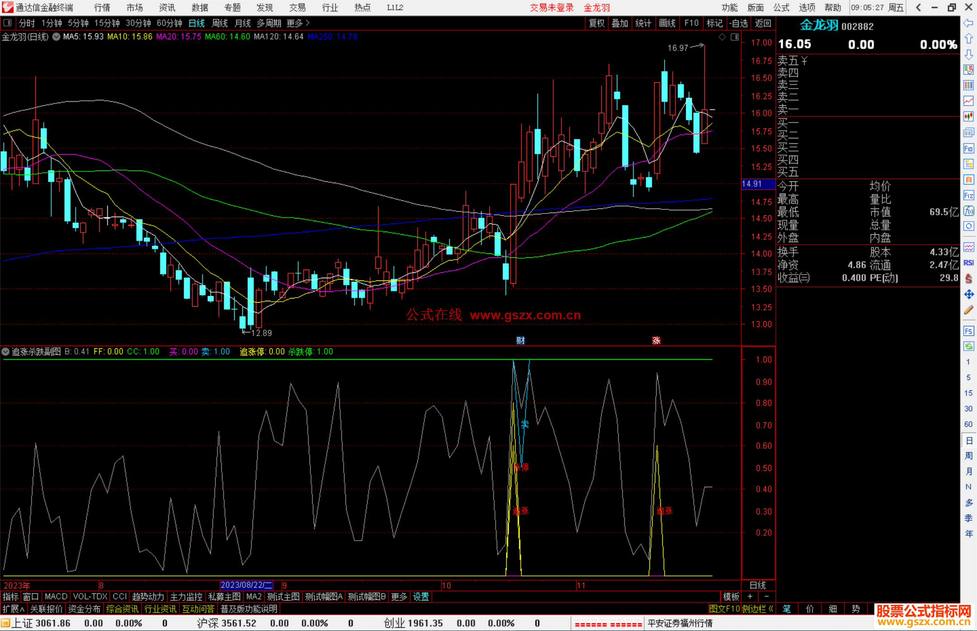The width and height of the screenshot is (977, 631).
Task: Select the MACD indicator at chart bottom
Action: [56, 597]
